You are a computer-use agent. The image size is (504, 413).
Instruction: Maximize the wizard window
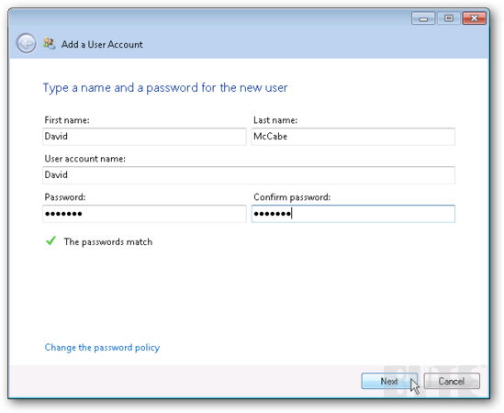[x=449, y=18]
